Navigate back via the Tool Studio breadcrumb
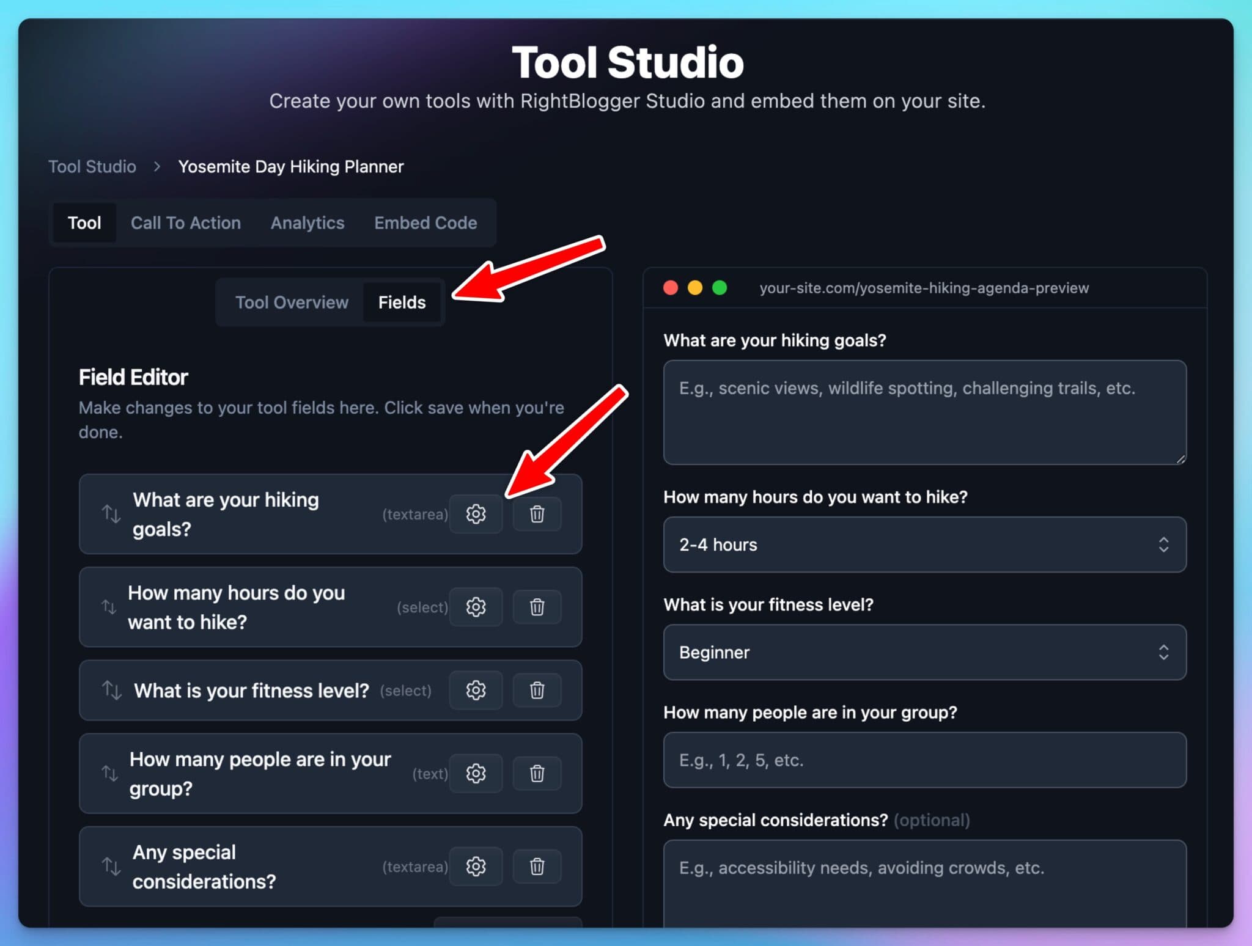The image size is (1252, 946). coord(92,166)
